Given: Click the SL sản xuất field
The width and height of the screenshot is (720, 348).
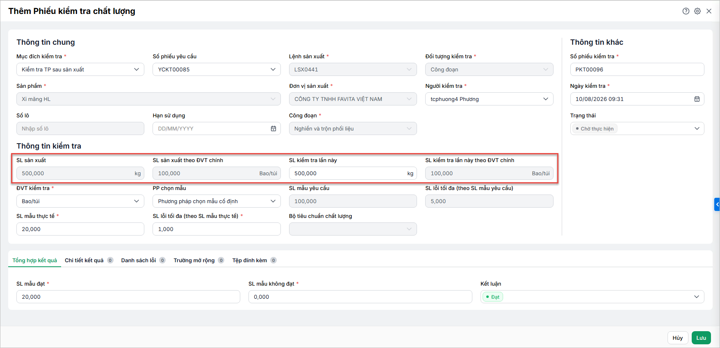Looking at the screenshot, I should pyautogui.click(x=80, y=173).
